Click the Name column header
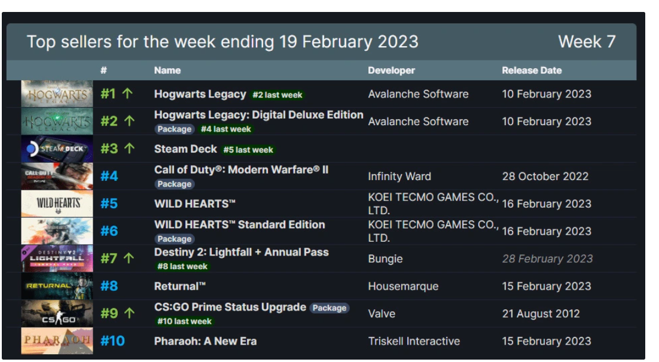This screenshot has width=659, height=362. [167, 70]
